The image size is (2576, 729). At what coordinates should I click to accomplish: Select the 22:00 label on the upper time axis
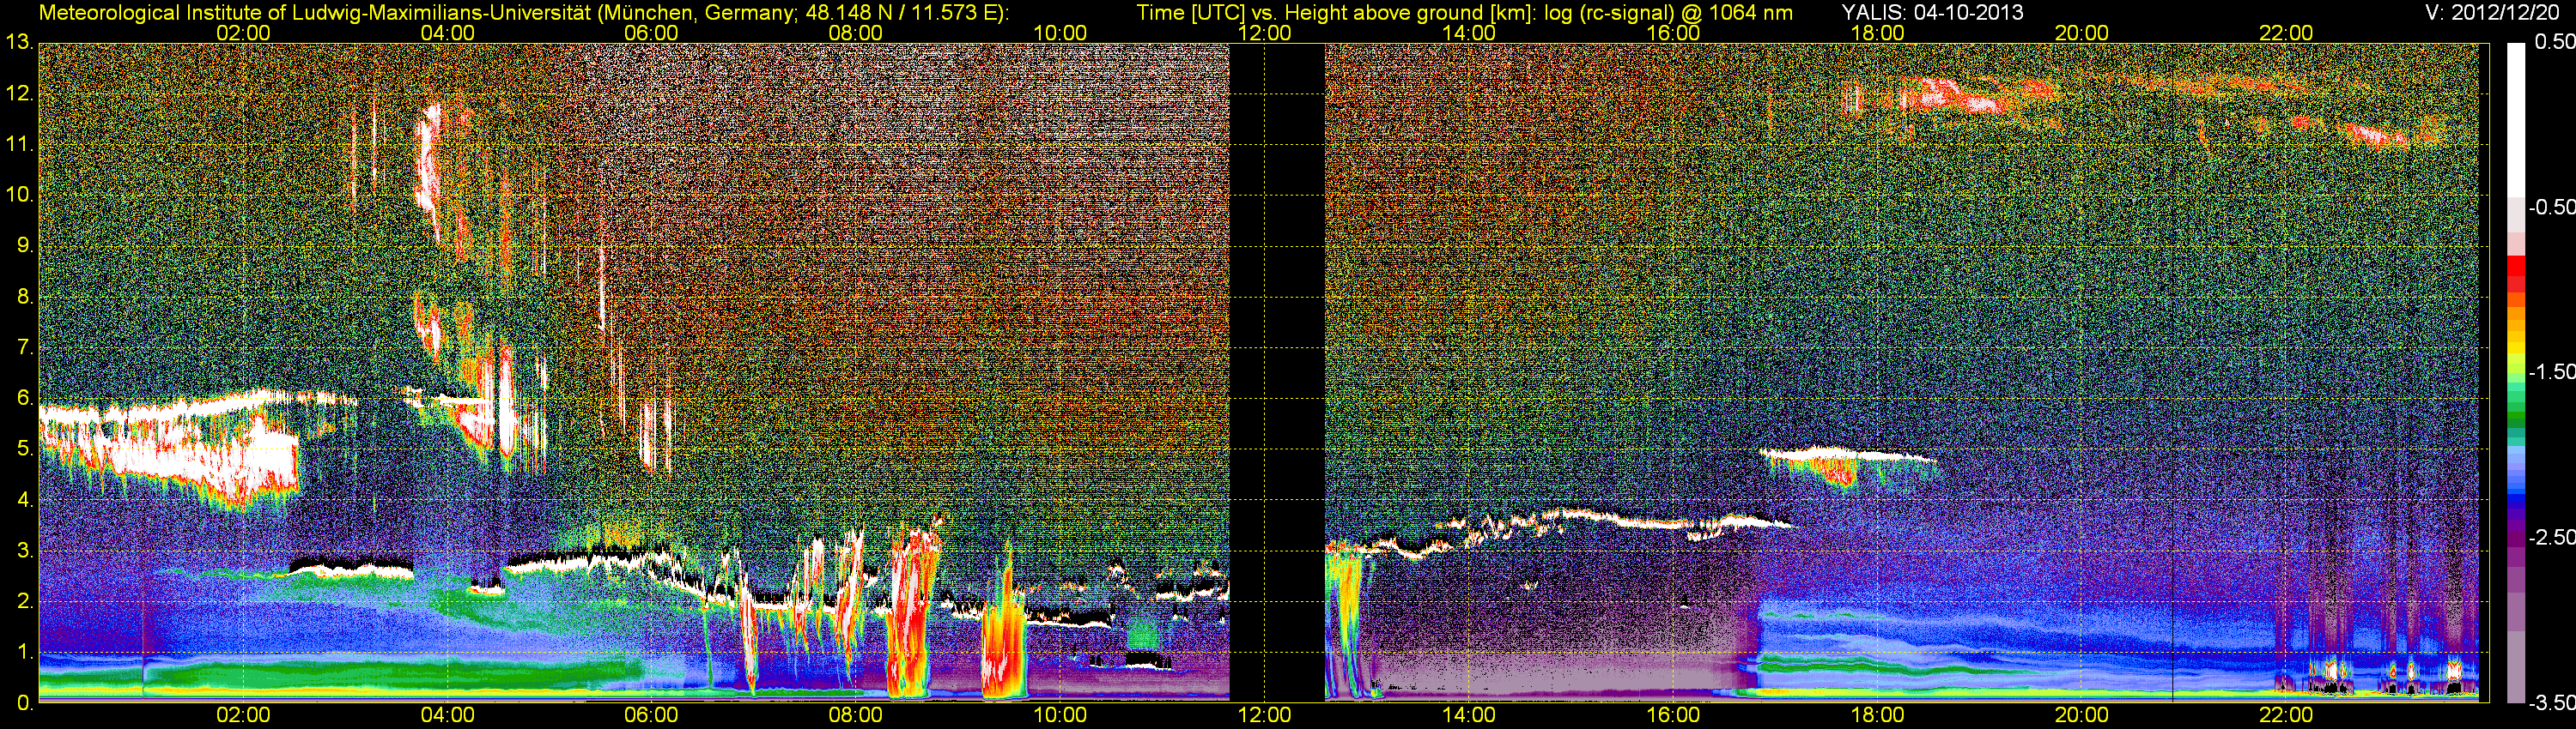coord(2286,33)
